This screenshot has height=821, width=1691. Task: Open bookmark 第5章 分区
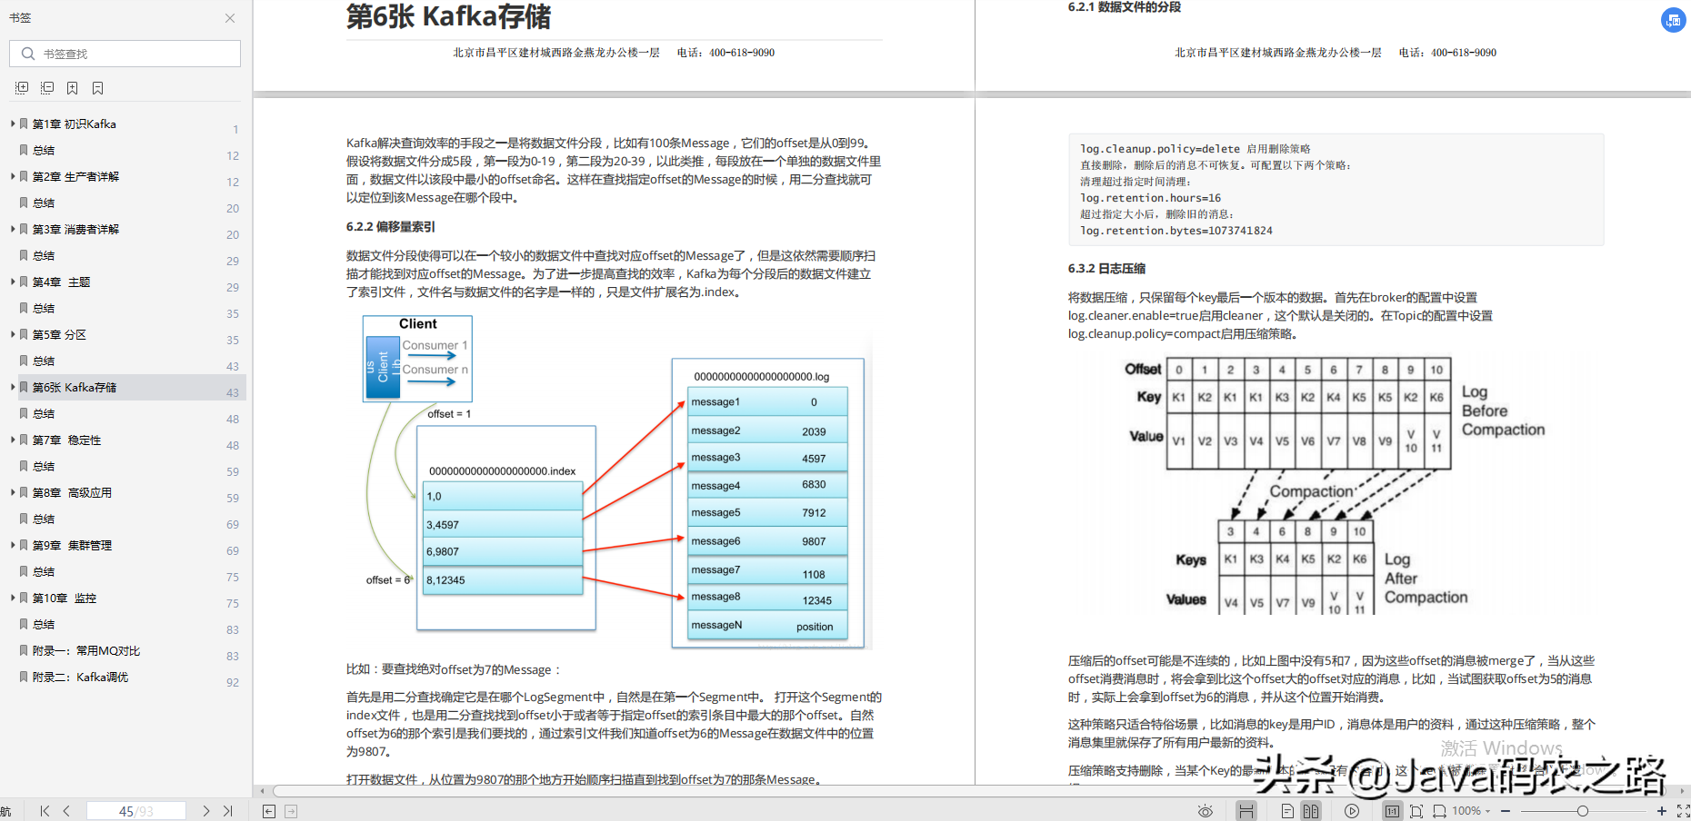point(59,334)
